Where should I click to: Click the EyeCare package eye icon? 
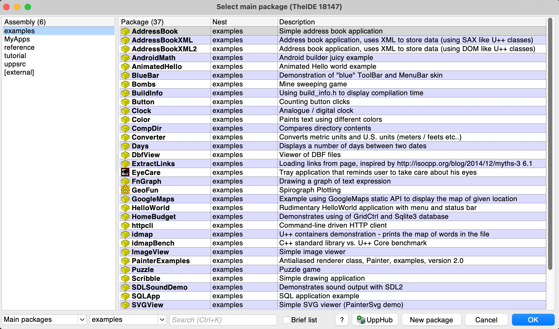[125, 172]
